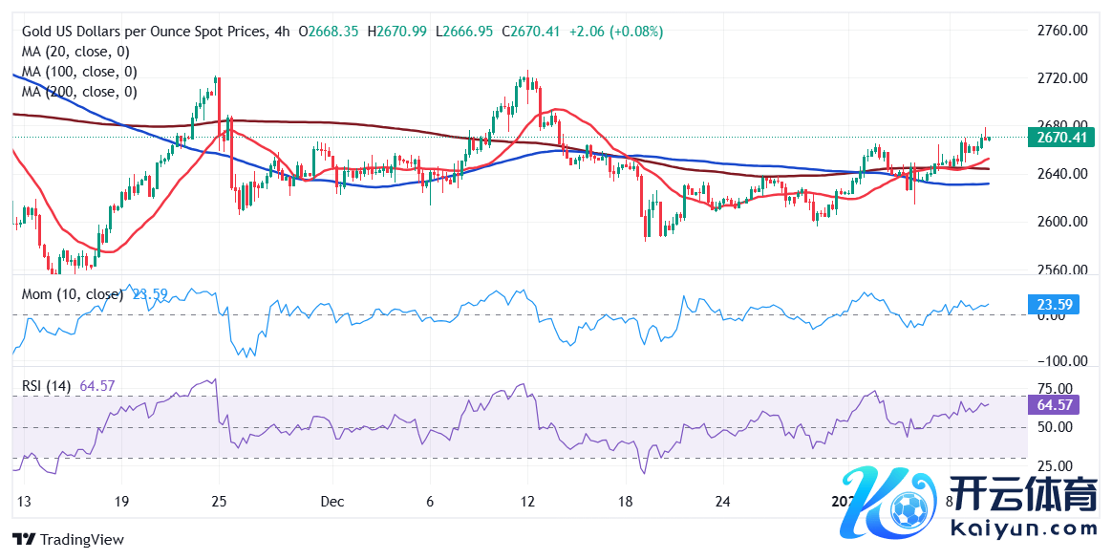Click the Gold US Dollars per Ounce title
The height and width of the screenshot is (560, 1112).
pyautogui.click(x=143, y=32)
